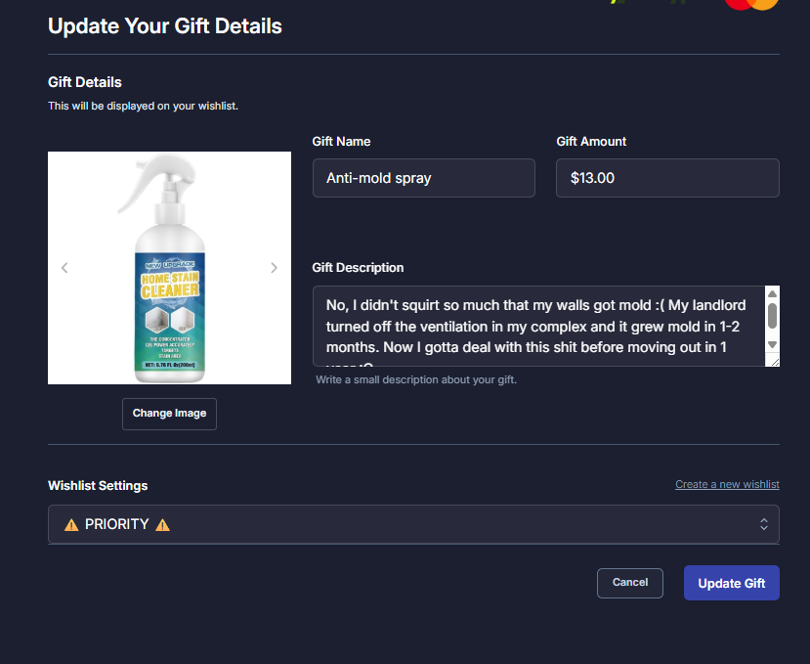Click the Mastercard logo at top

coord(751,5)
